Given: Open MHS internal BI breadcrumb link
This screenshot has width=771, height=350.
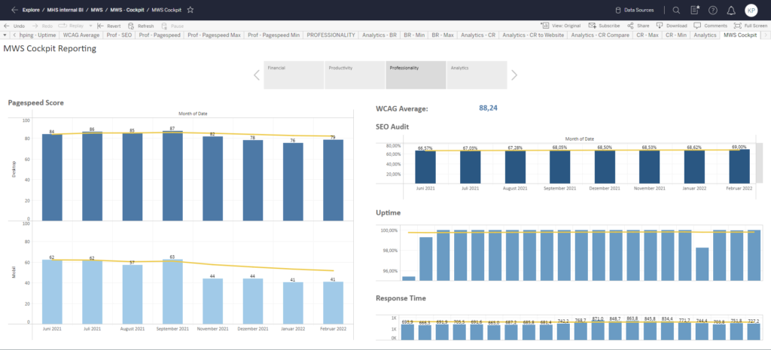Looking at the screenshot, I should pos(66,10).
